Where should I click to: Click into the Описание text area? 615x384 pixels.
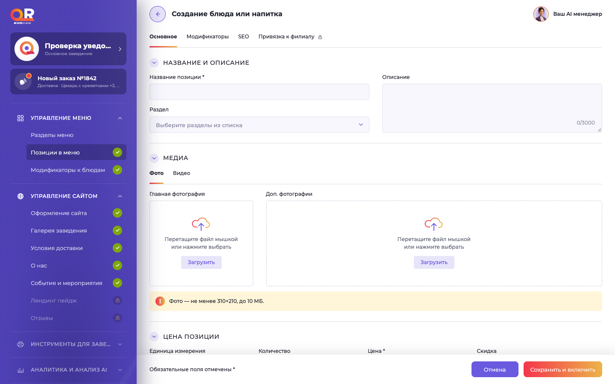pos(492,108)
